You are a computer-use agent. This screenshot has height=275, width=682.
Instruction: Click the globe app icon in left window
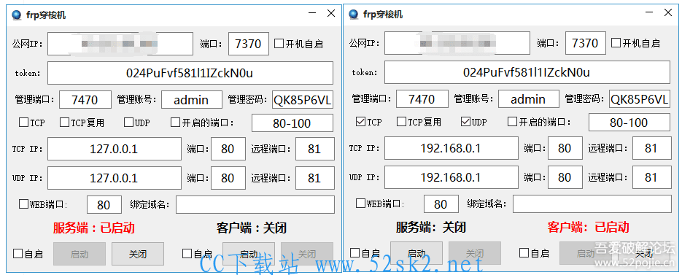coord(18,15)
